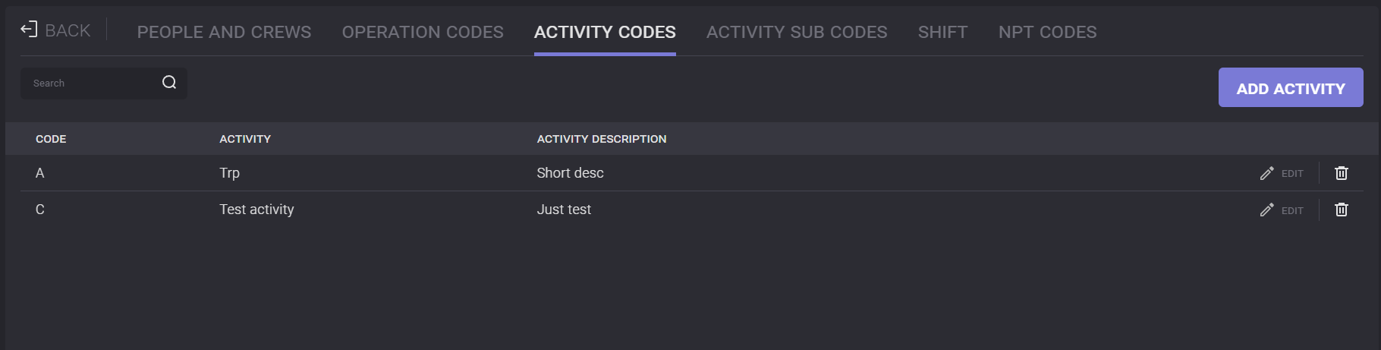The height and width of the screenshot is (350, 1381).
Task: Click the Code column header
Action: coord(51,139)
